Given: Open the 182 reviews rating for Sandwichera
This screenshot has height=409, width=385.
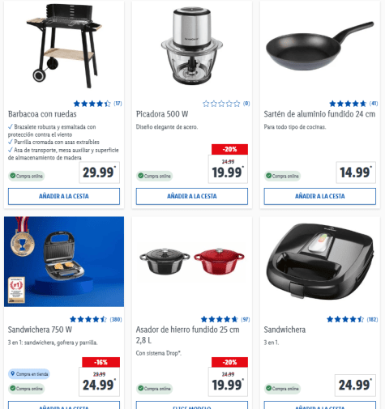Looking at the screenshot, I should pyautogui.click(x=352, y=319).
